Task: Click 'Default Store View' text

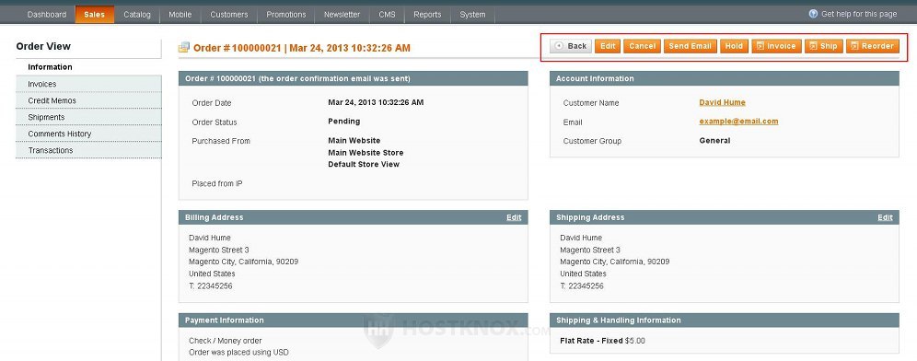Action: click(x=364, y=165)
